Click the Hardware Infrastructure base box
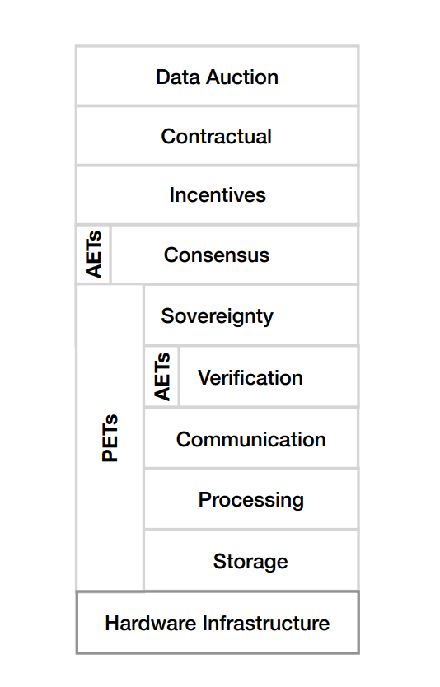This screenshot has width=440, height=687. [218, 623]
